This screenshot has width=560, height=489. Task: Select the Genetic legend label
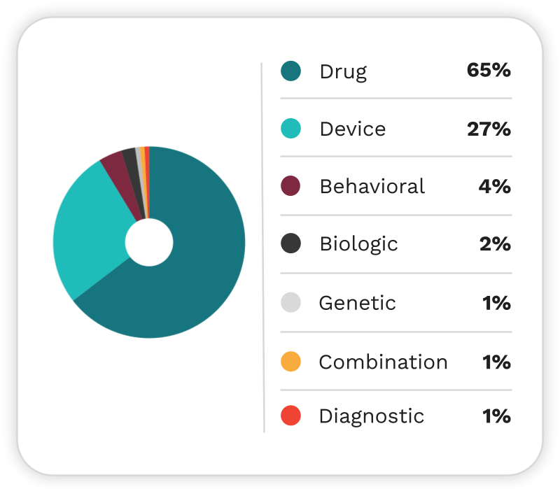click(x=358, y=303)
